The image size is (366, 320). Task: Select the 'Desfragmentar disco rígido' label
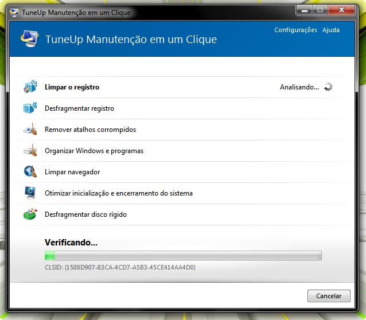(x=85, y=214)
